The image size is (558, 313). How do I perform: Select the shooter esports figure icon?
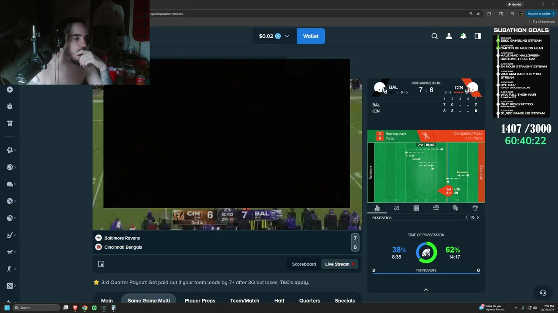[10, 269]
